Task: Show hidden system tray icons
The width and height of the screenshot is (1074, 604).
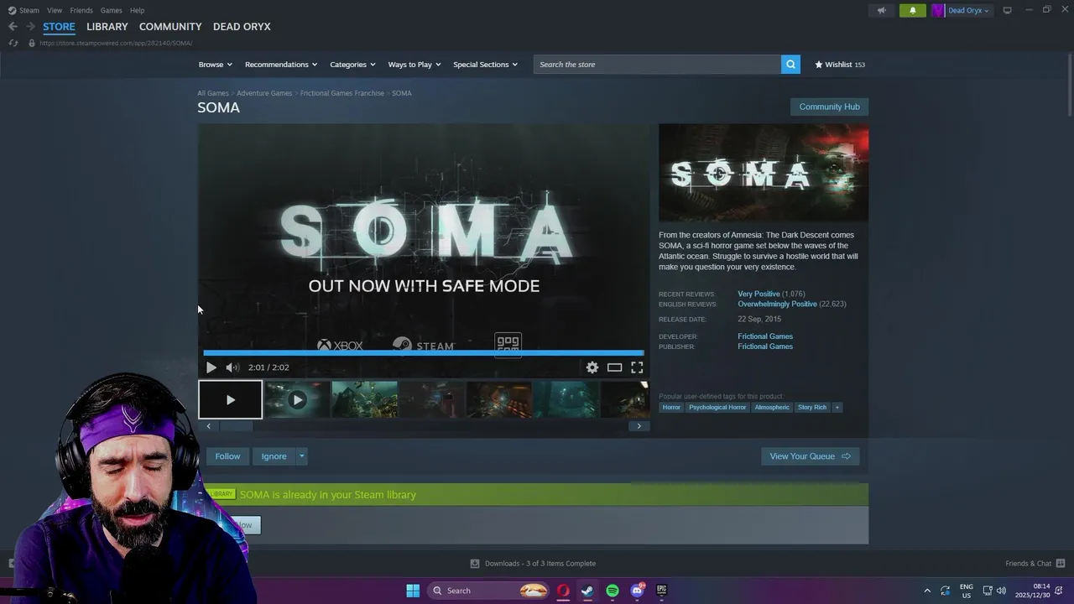Action: (x=927, y=591)
